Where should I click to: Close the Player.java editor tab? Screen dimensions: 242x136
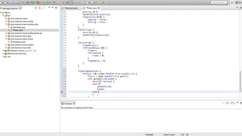tap(99, 8)
